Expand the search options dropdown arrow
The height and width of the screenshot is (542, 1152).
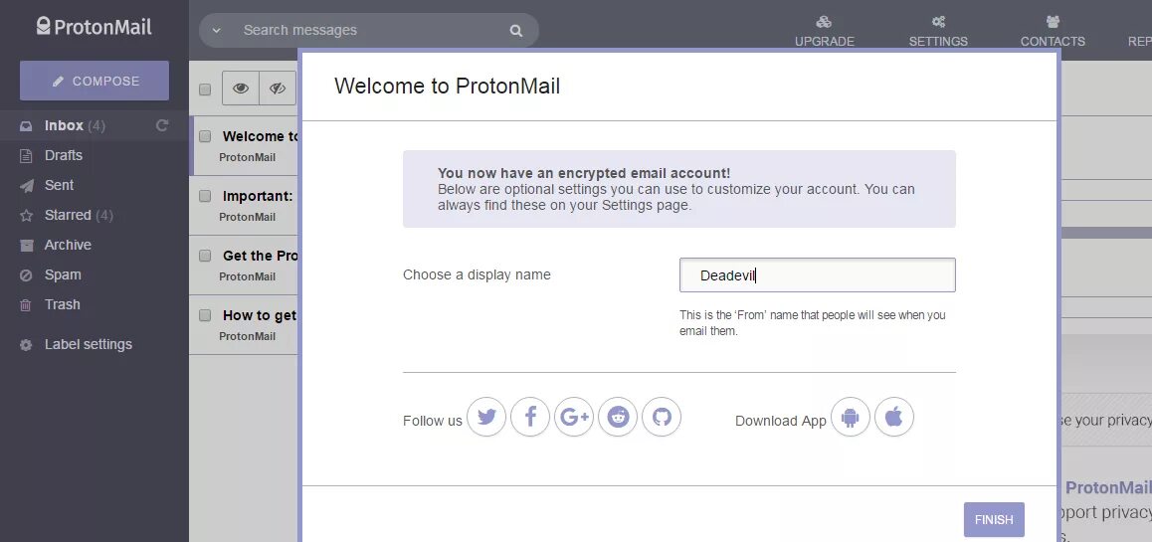tap(216, 30)
